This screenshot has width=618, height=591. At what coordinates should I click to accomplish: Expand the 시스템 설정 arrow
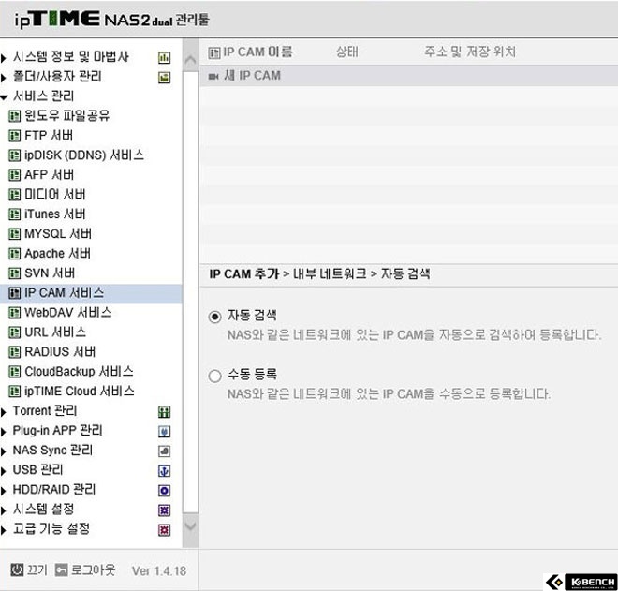coord(4,510)
